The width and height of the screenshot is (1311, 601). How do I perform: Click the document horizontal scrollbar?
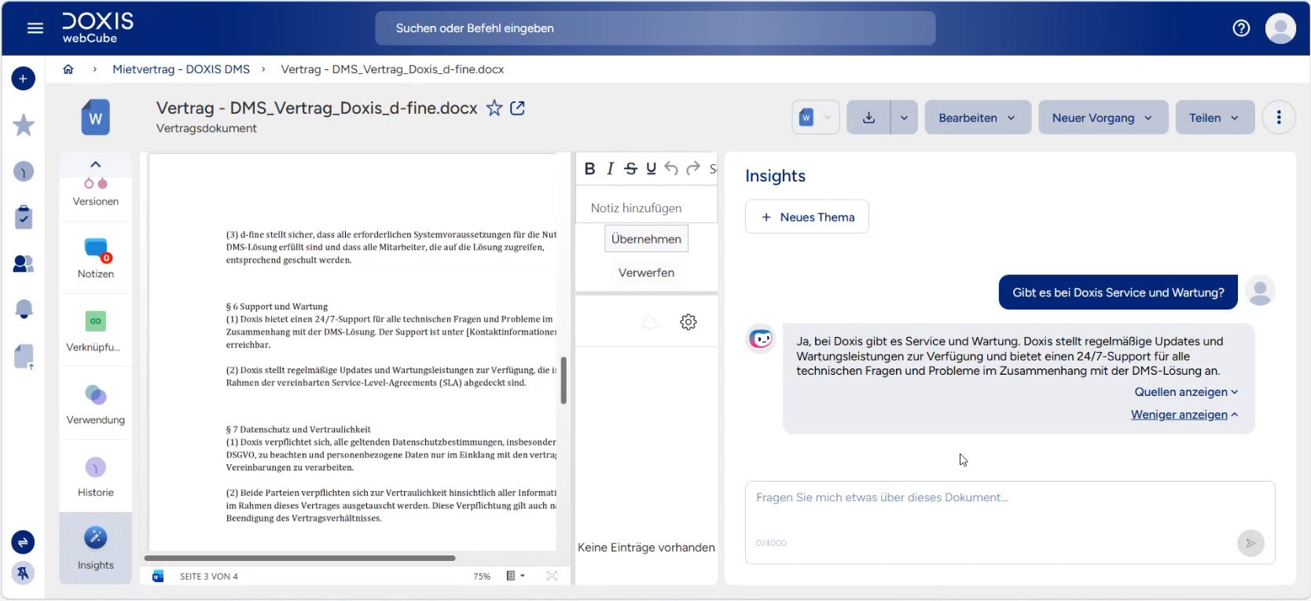(x=299, y=558)
